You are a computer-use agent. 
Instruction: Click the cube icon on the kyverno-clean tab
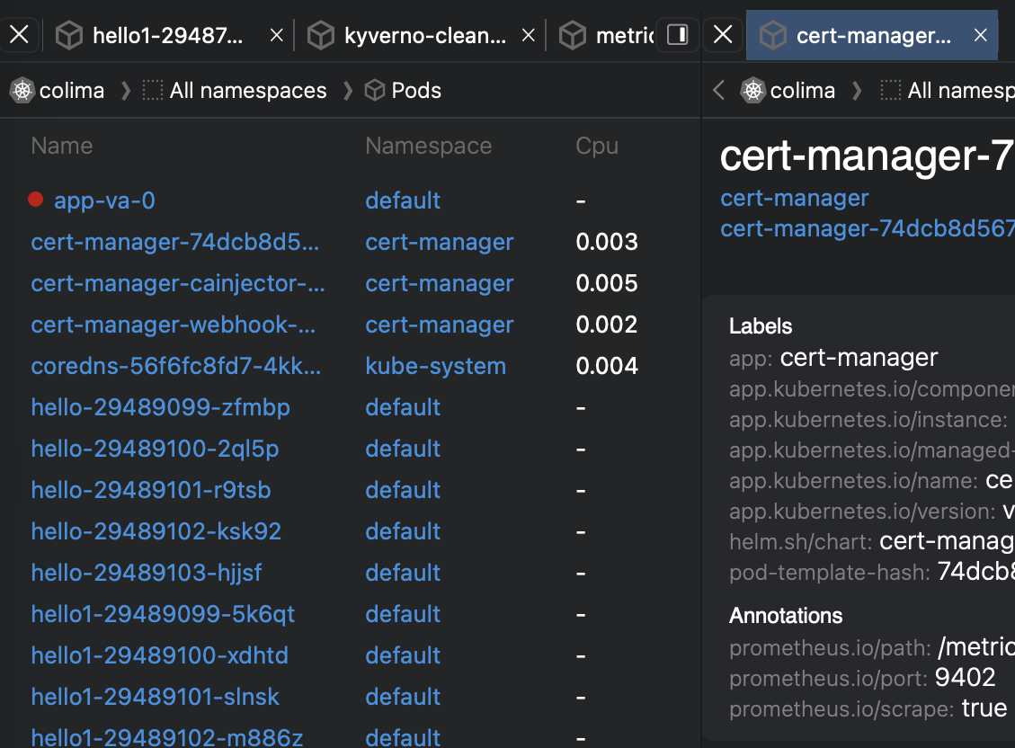(x=321, y=36)
